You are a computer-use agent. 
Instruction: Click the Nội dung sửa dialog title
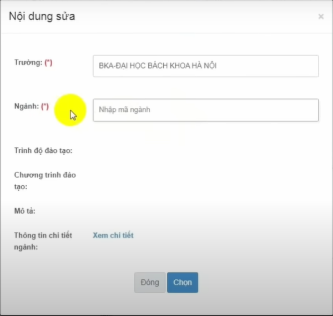(42, 16)
